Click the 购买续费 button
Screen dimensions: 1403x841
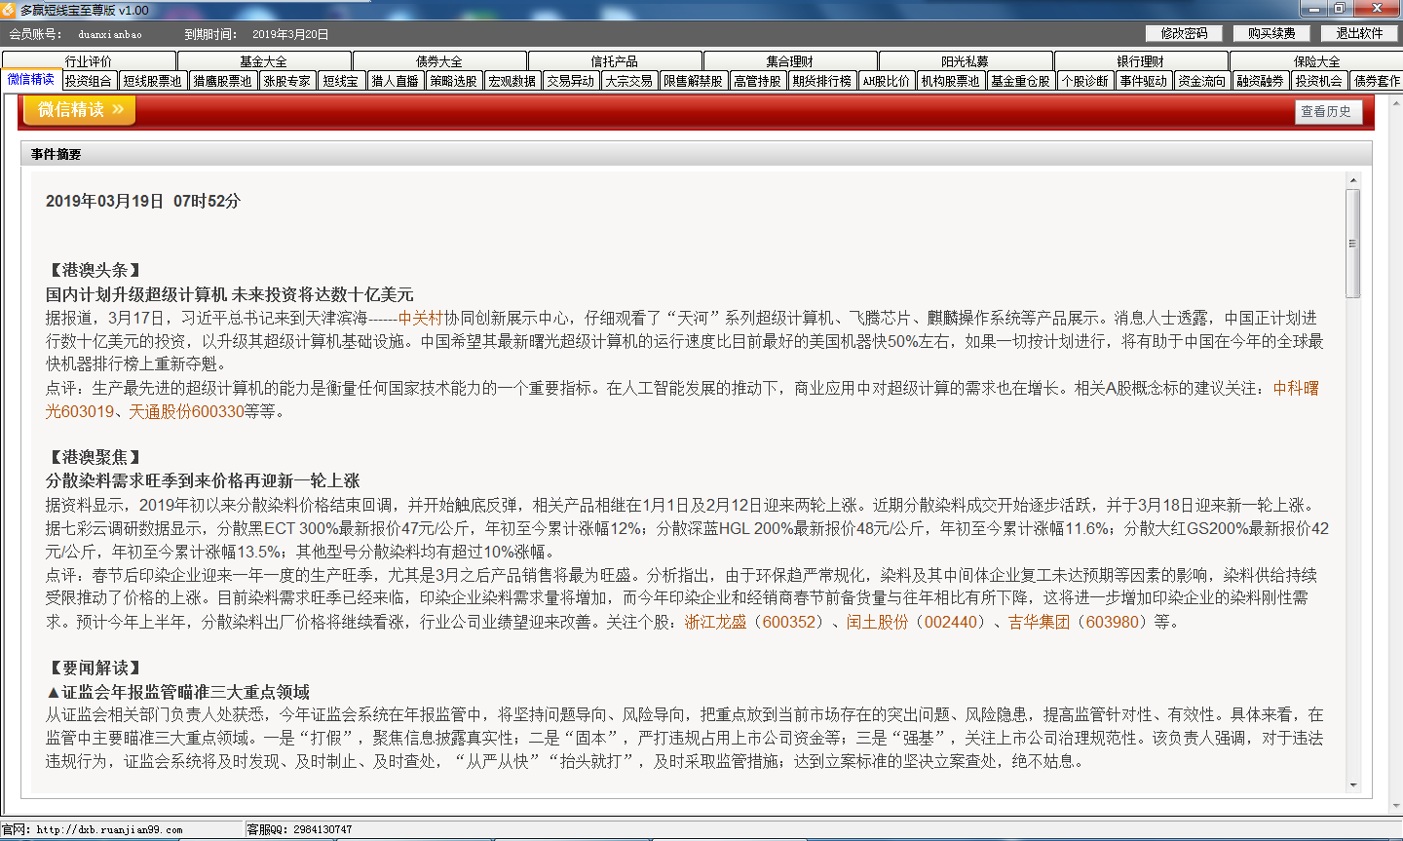pos(1271,33)
